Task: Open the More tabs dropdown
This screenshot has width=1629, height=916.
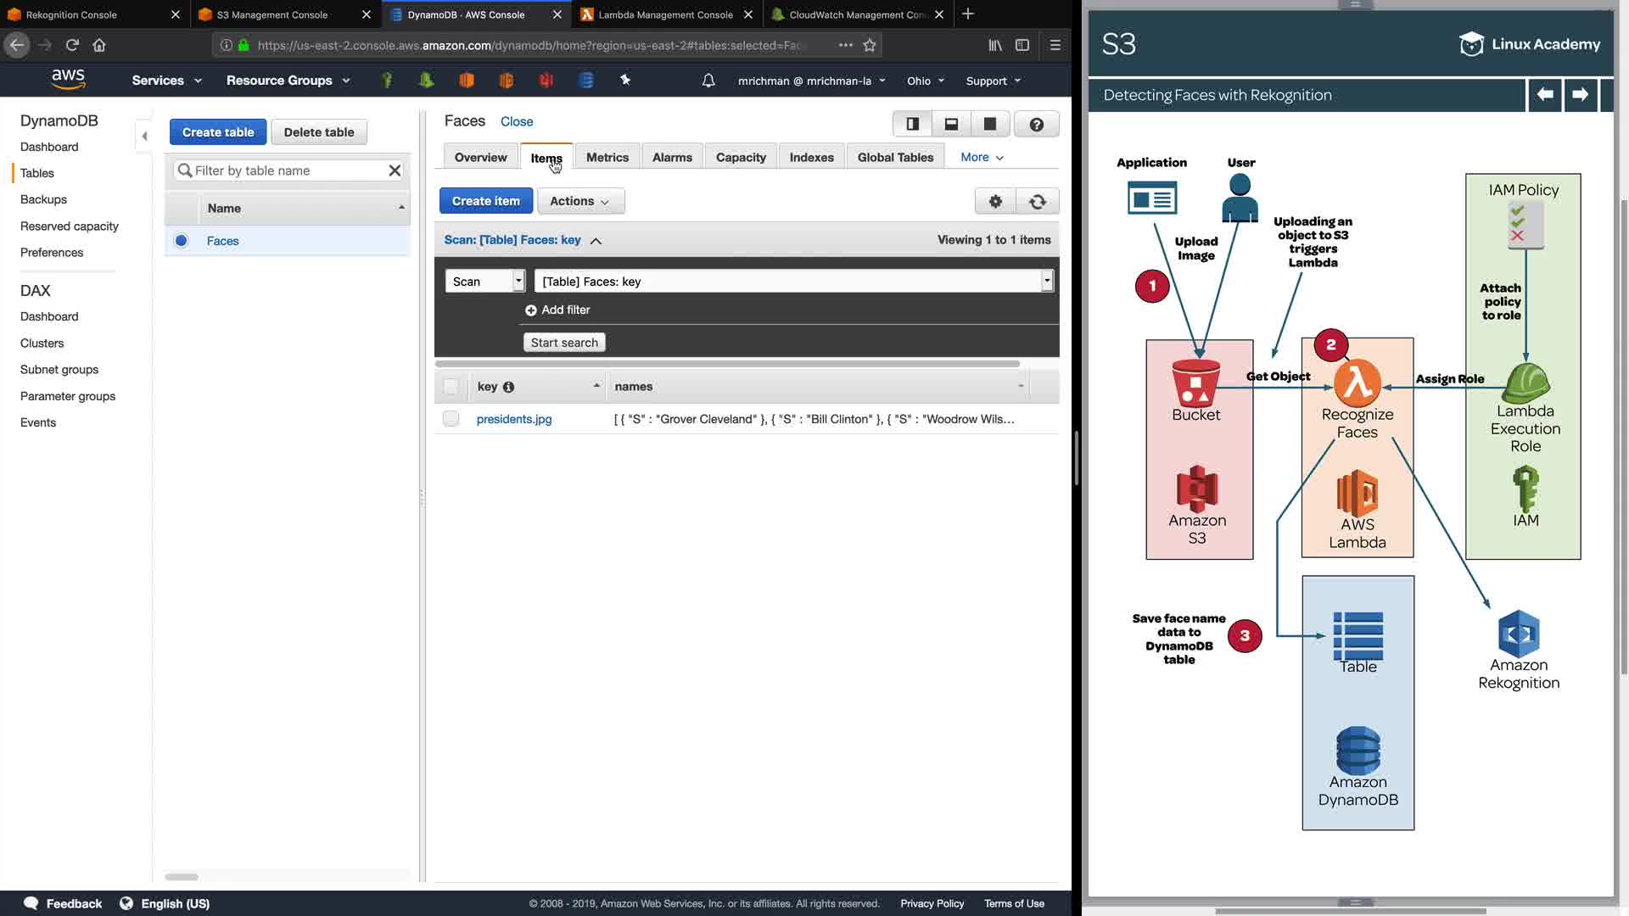Action: point(982,157)
